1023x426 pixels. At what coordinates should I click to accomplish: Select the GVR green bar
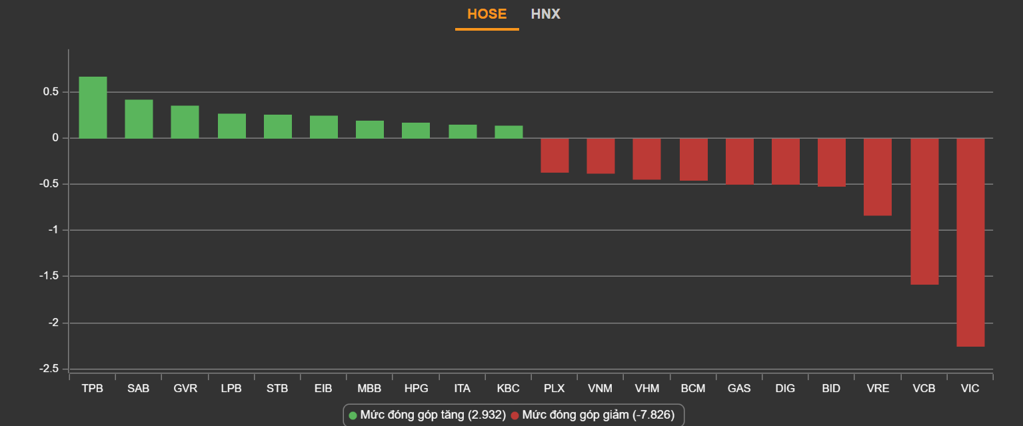click(x=185, y=122)
